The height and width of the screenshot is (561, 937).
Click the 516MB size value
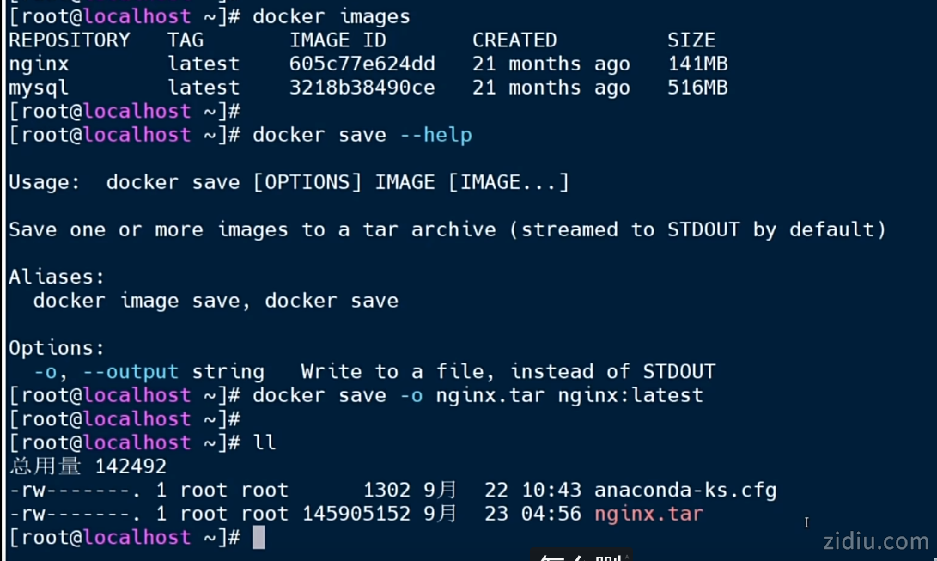coord(697,88)
